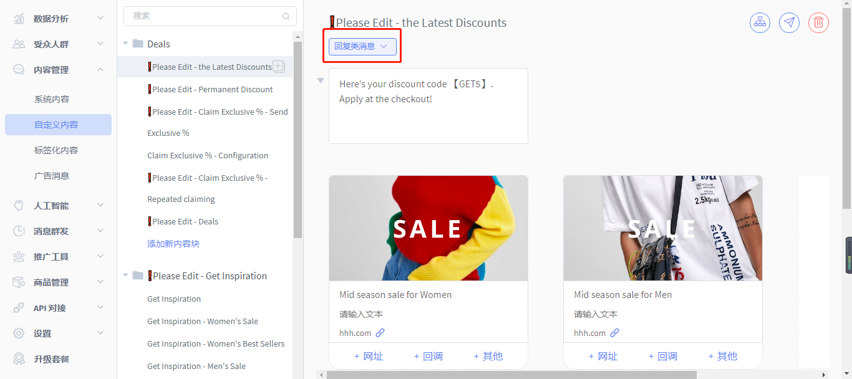Collapse the Get Inspiration folder triangle
The image size is (852, 379).
125,276
